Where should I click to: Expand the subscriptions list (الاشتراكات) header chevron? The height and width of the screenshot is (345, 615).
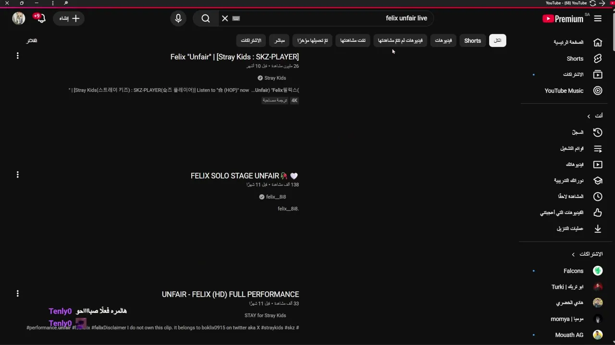point(573,254)
